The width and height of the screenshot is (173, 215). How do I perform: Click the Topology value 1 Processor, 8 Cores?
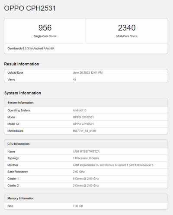coord(86,158)
